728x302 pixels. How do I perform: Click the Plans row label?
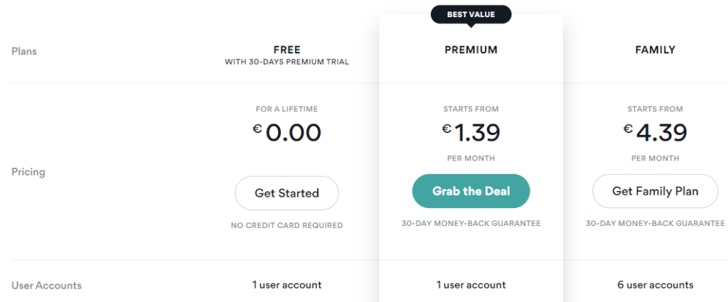tap(24, 51)
